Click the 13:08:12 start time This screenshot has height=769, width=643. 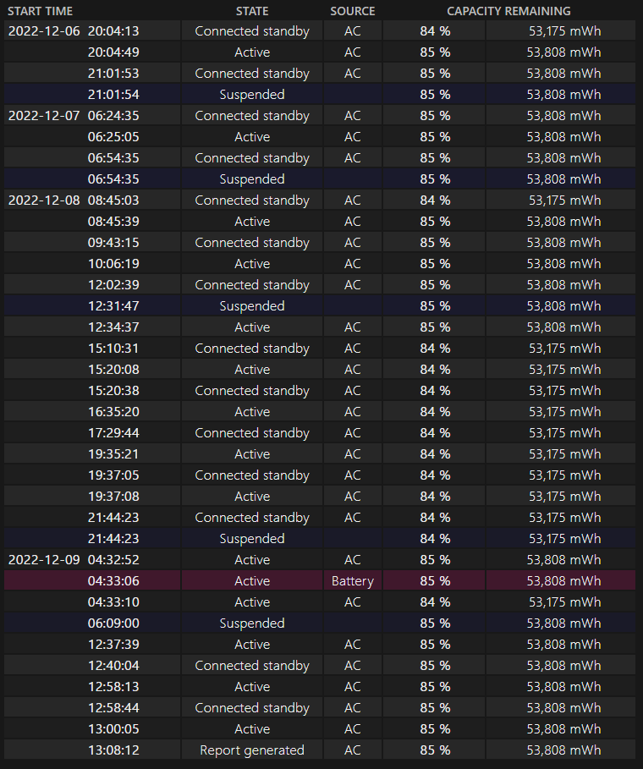(x=113, y=750)
